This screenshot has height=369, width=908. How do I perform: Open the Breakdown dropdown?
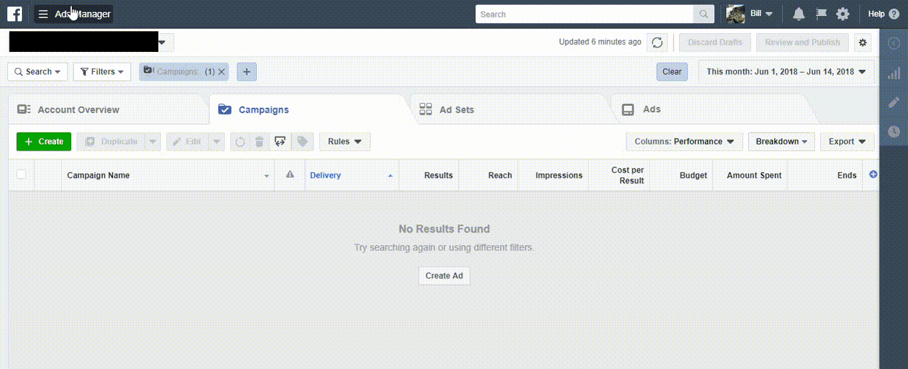(x=781, y=142)
